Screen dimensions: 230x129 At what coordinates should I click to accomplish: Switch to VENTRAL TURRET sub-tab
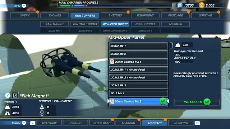[85, 24]
